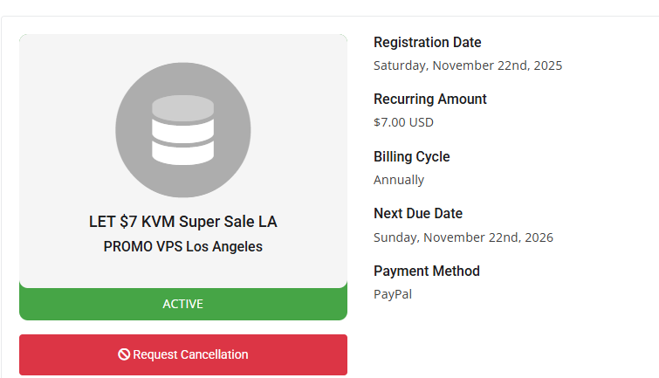Screen dimensions: 659x378
Task: Click the Sunday, November 22nd, 2026 date
Action: (x=463, y=237)
